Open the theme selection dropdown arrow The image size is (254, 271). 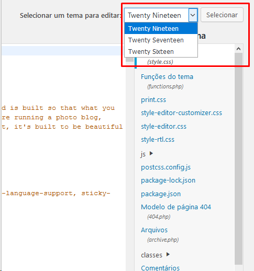[193, 15]
